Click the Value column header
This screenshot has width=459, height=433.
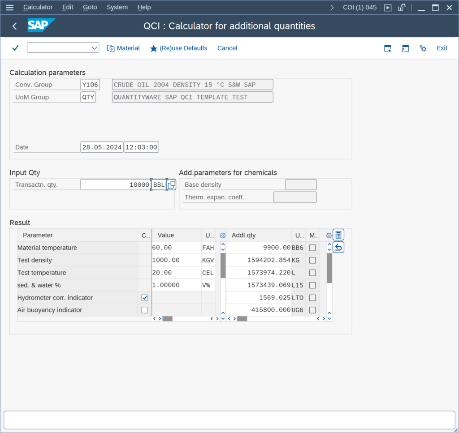(177, 236)
